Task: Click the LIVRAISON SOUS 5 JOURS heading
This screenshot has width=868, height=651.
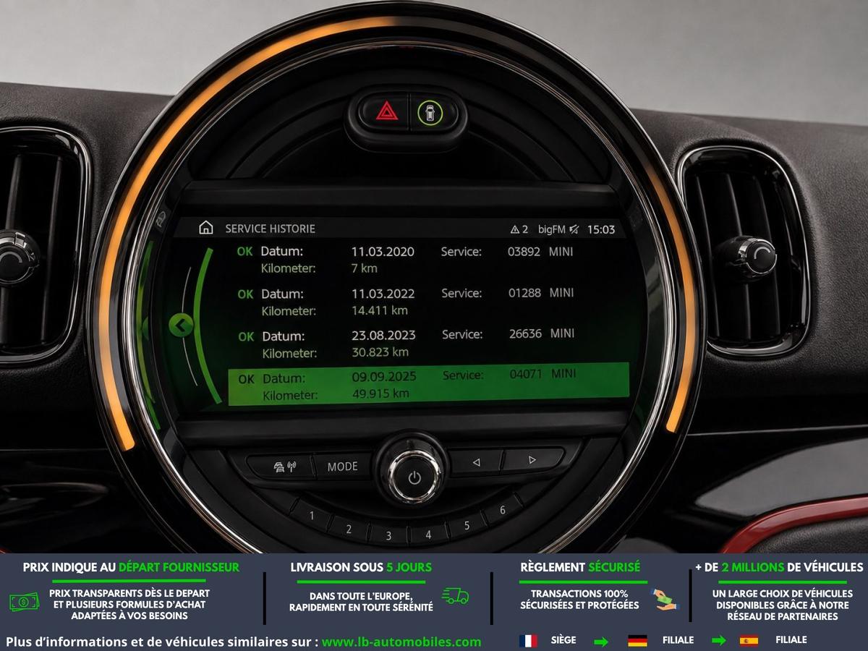Action: tap(361, 568)
